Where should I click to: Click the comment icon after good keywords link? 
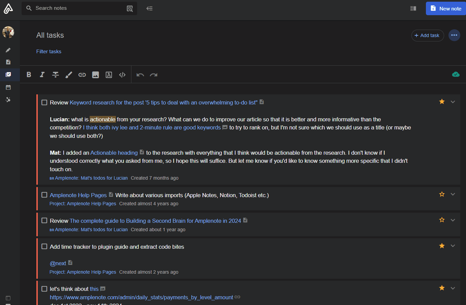[x=225, y=127]
